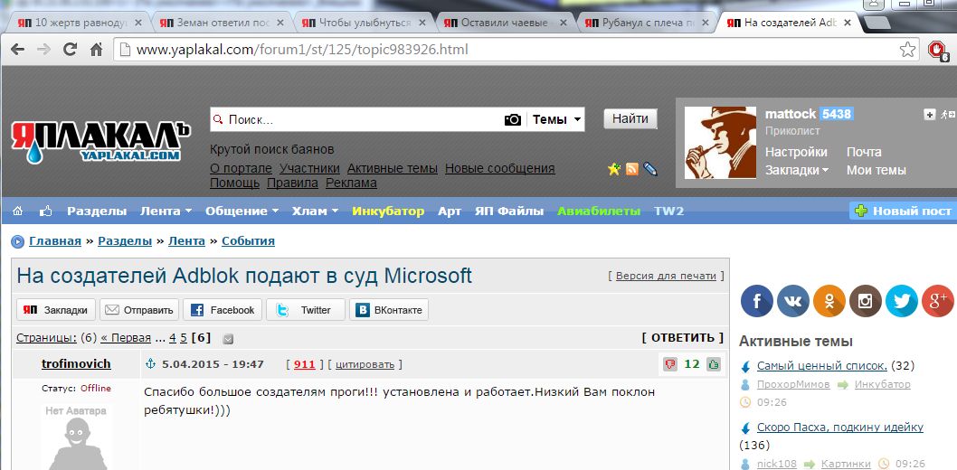The image size is (957, 470).
Task: Switch to the 'Рубанул с плеча' tab
Action: 646,23
